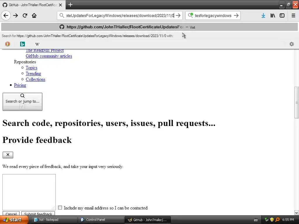Open the Trending link

(33, 73)
